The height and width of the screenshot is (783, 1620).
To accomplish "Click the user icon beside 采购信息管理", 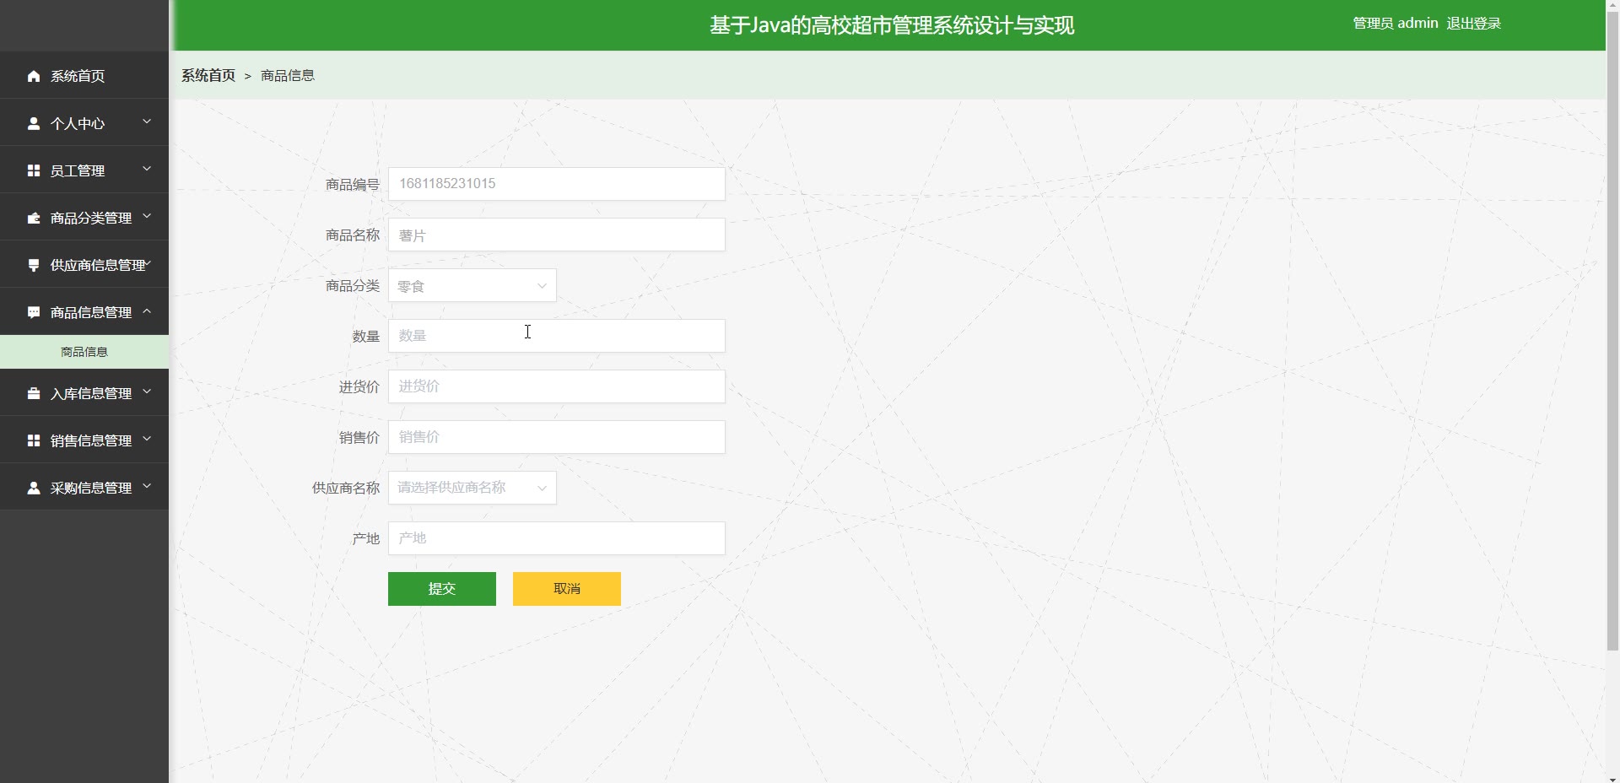I will (34, 488).
